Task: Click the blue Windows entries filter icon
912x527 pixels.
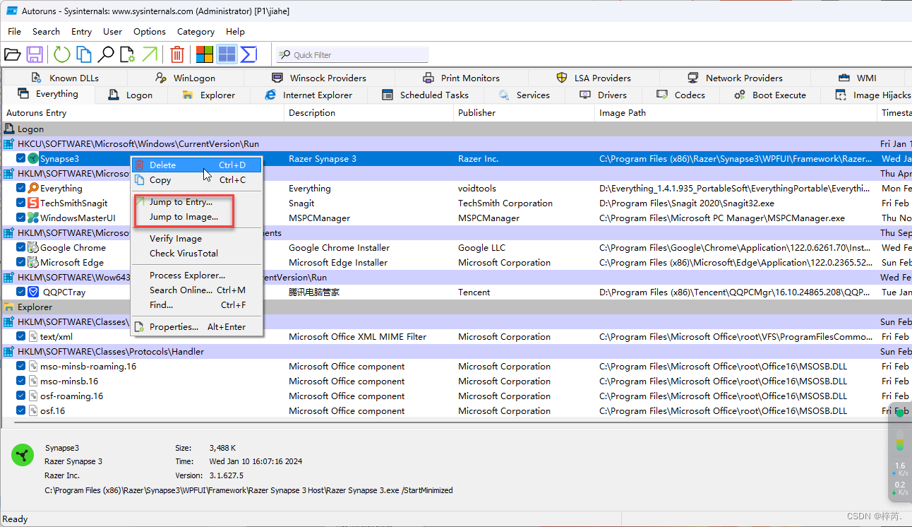Action: coord(226,54)
